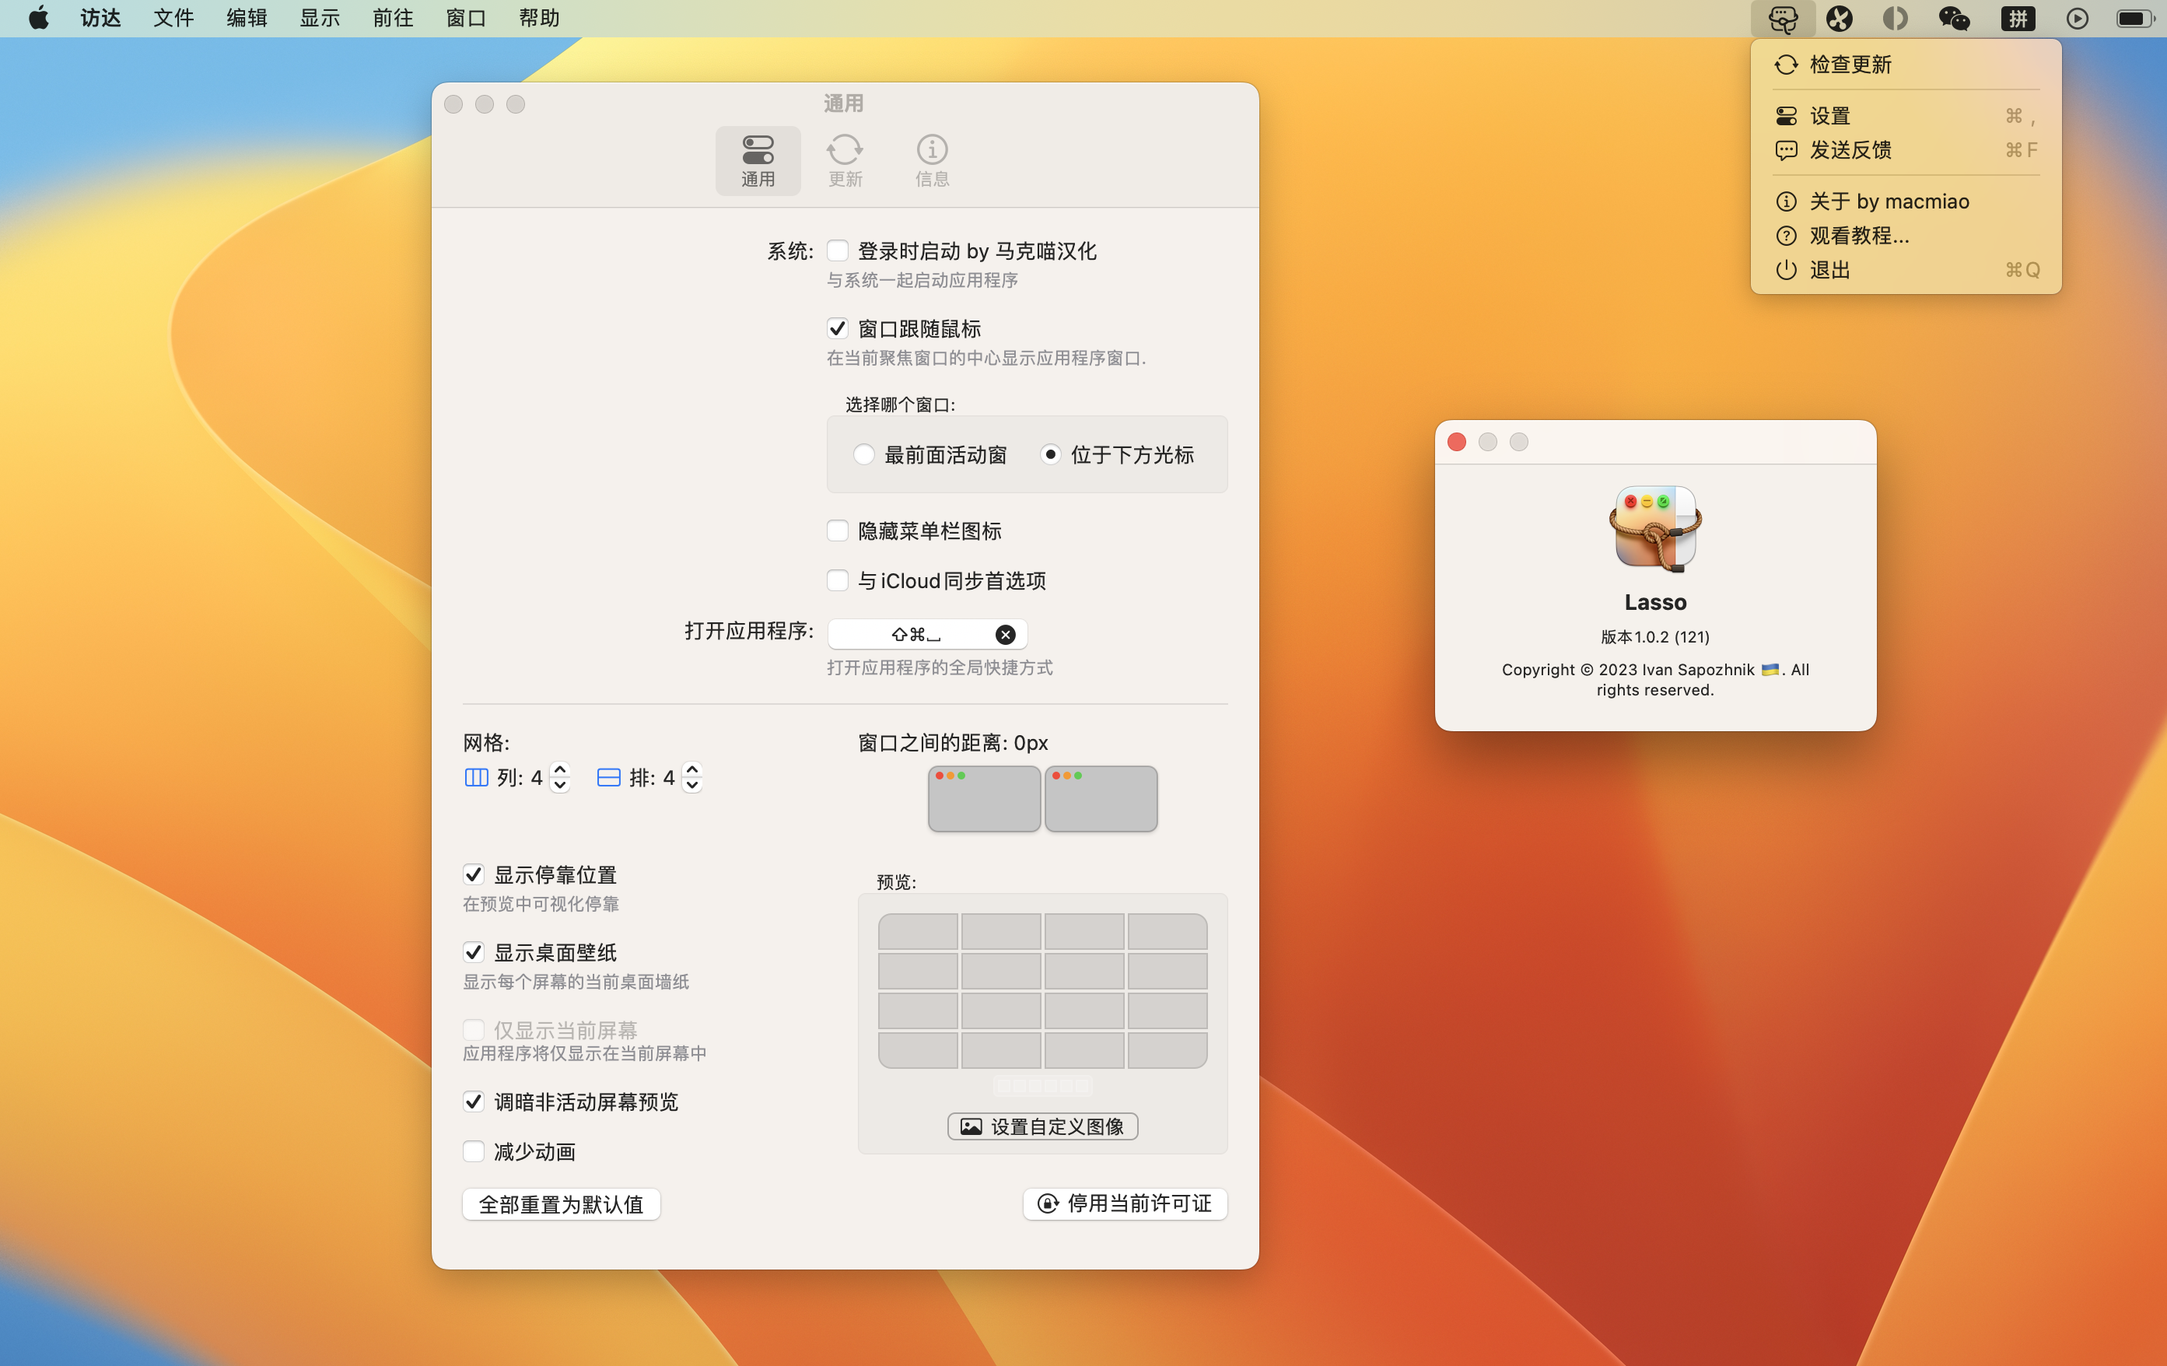Increase the grid column count with the stepper
This screenshot has width=2167, height=1366.
pyautogui.click(x=560, y=769)
